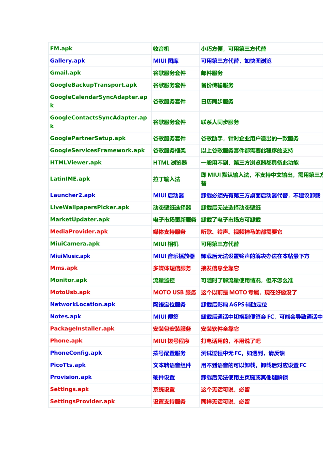
Task: Click the 设置支持服务 text
Action: [169, 402]
